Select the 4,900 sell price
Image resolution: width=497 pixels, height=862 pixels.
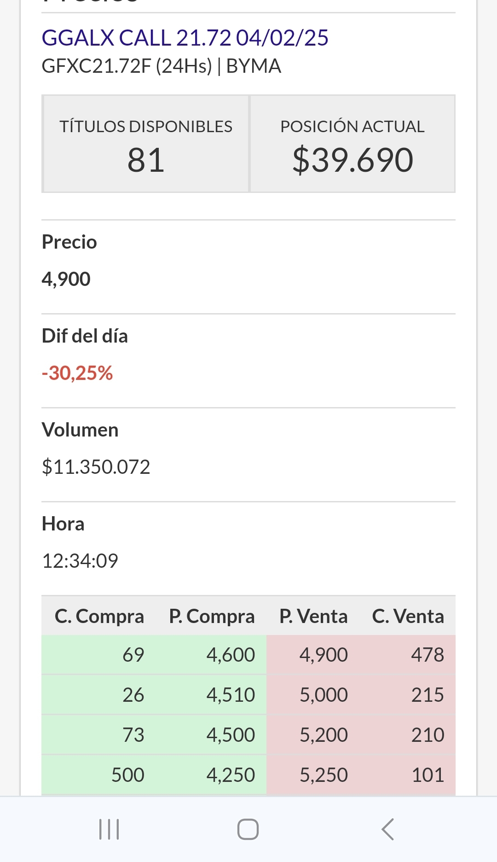pyautogui.click(x=324, y=655)
